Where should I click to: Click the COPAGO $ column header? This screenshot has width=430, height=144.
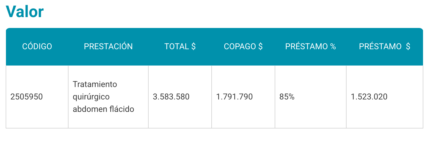[243, 46]
